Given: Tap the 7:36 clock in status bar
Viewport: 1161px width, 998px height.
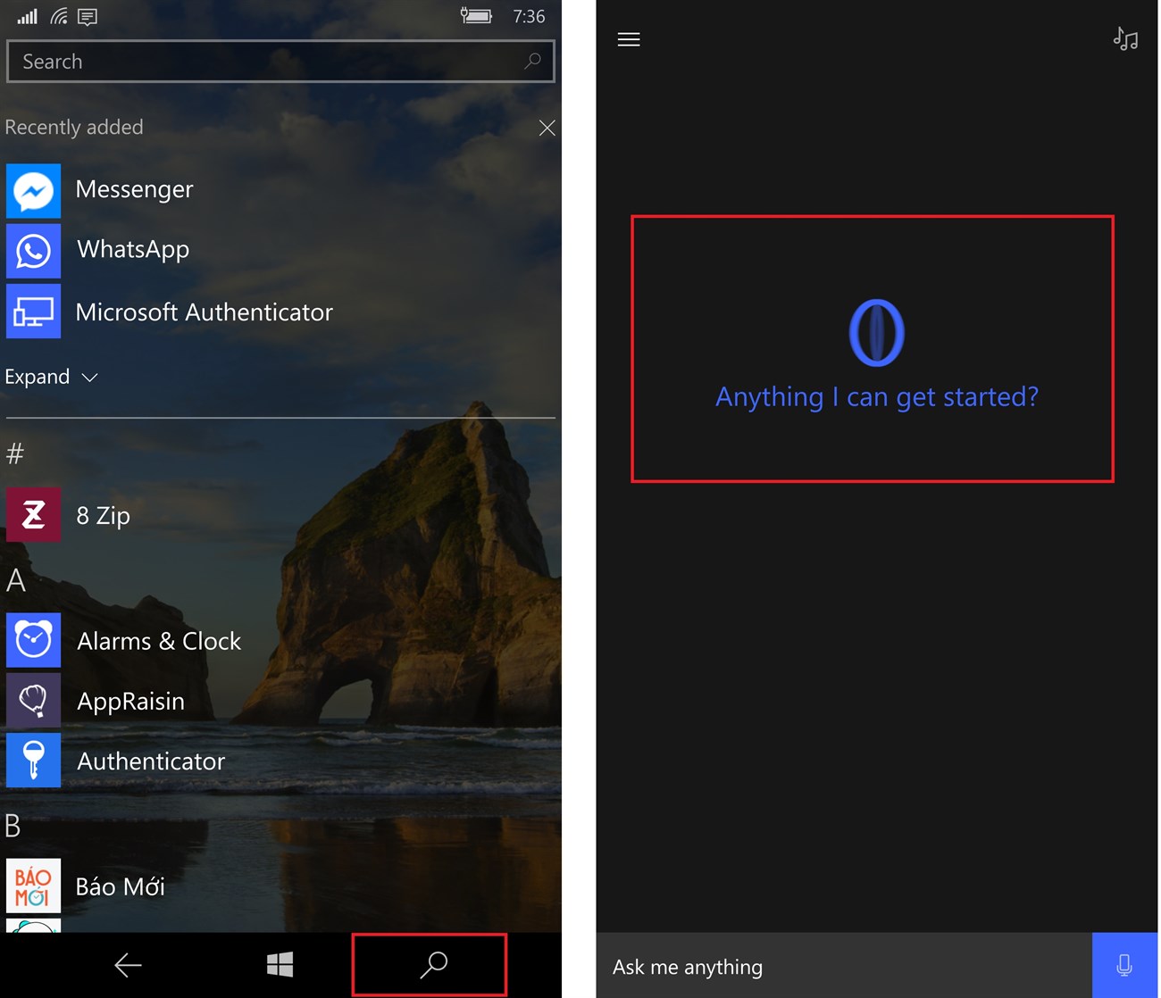Looking at the screenshot, I should click(x=529, y=16).
